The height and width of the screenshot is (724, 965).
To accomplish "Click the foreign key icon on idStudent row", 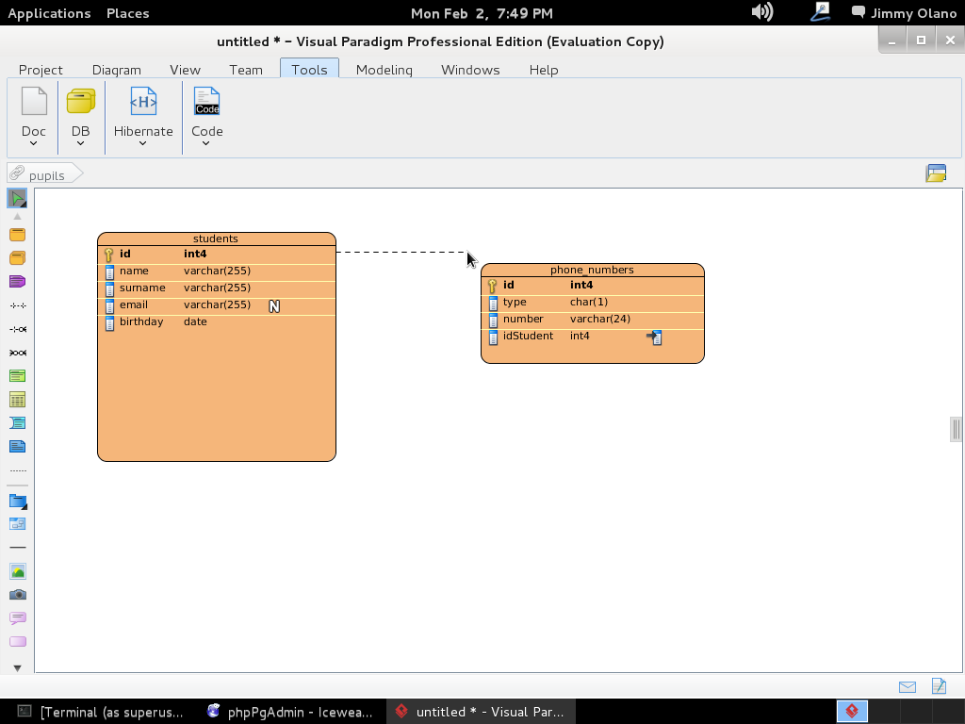I will (x=654, y=337).
